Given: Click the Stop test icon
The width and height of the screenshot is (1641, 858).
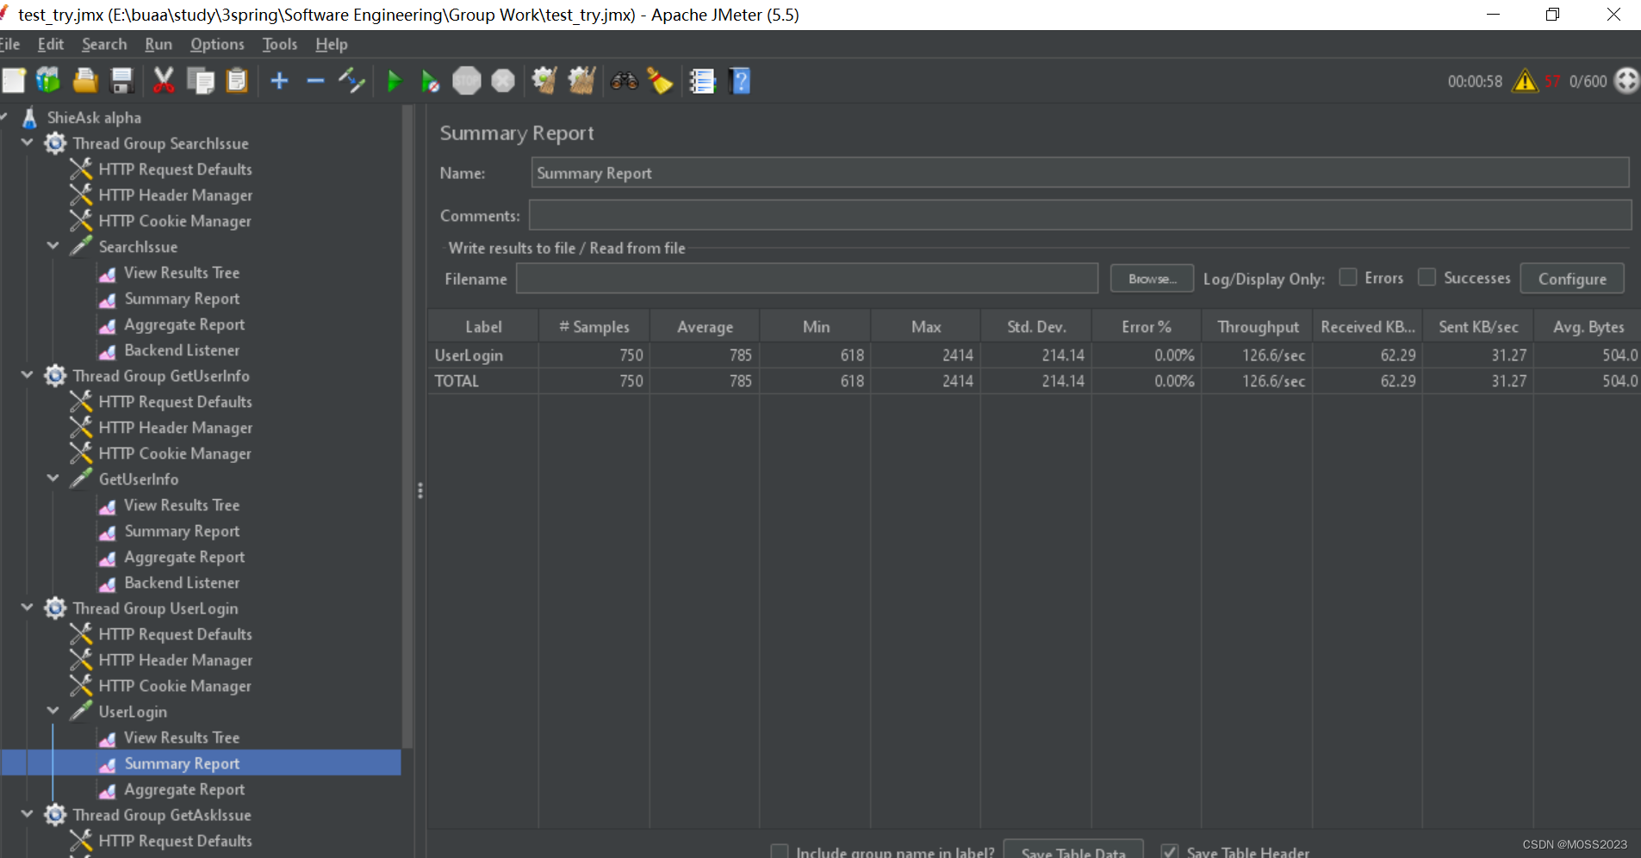Looking at the screenshot, I should tap(467, 81).
